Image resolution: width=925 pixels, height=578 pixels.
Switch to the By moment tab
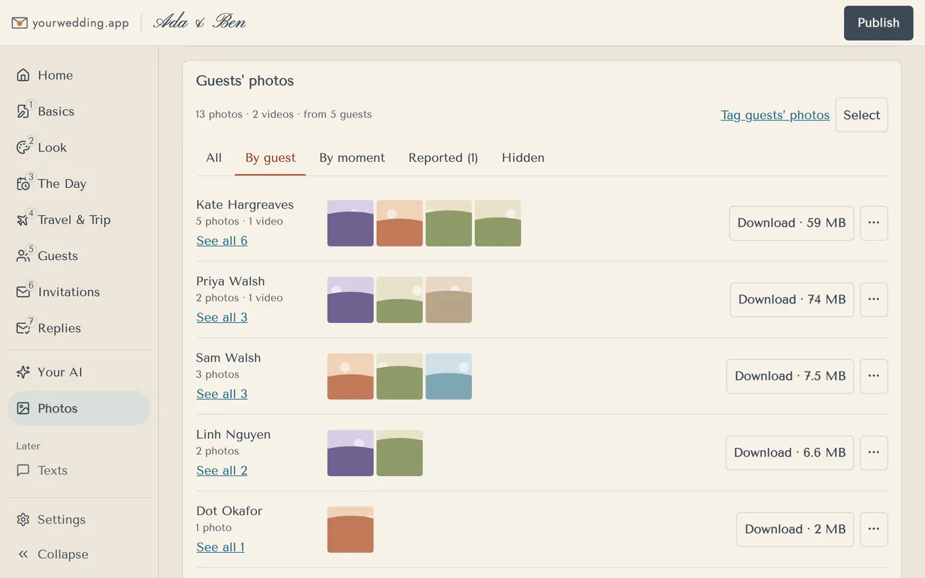point(352,158)
